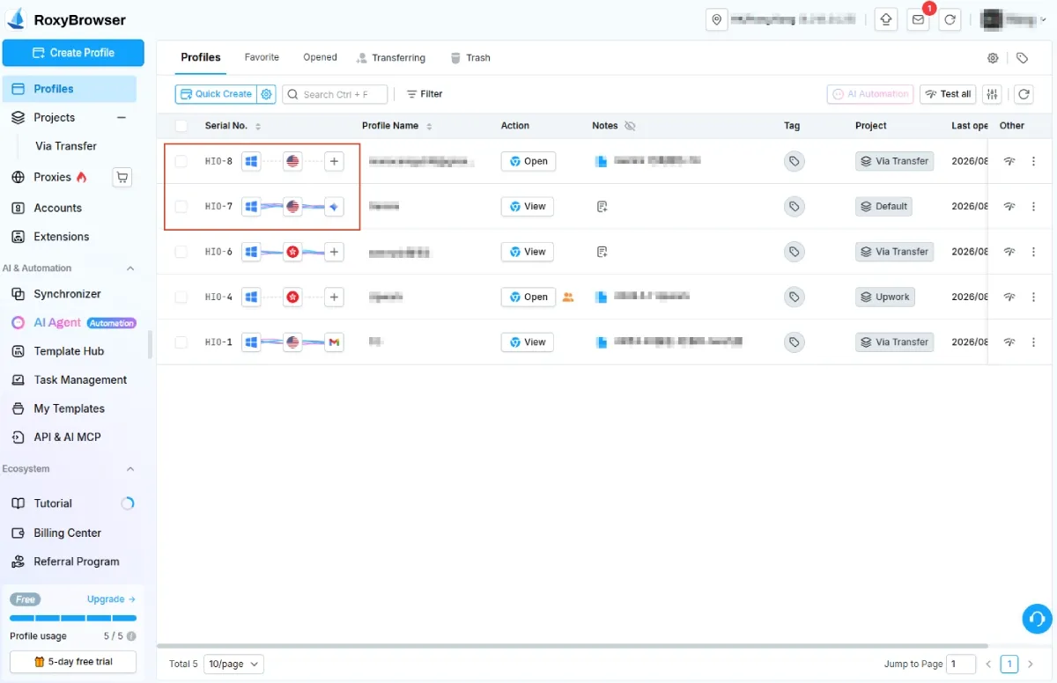Click the plus icon in HIO-6 row
Image resolution: width=1057 pixels, height=683 pixels.
334,252
